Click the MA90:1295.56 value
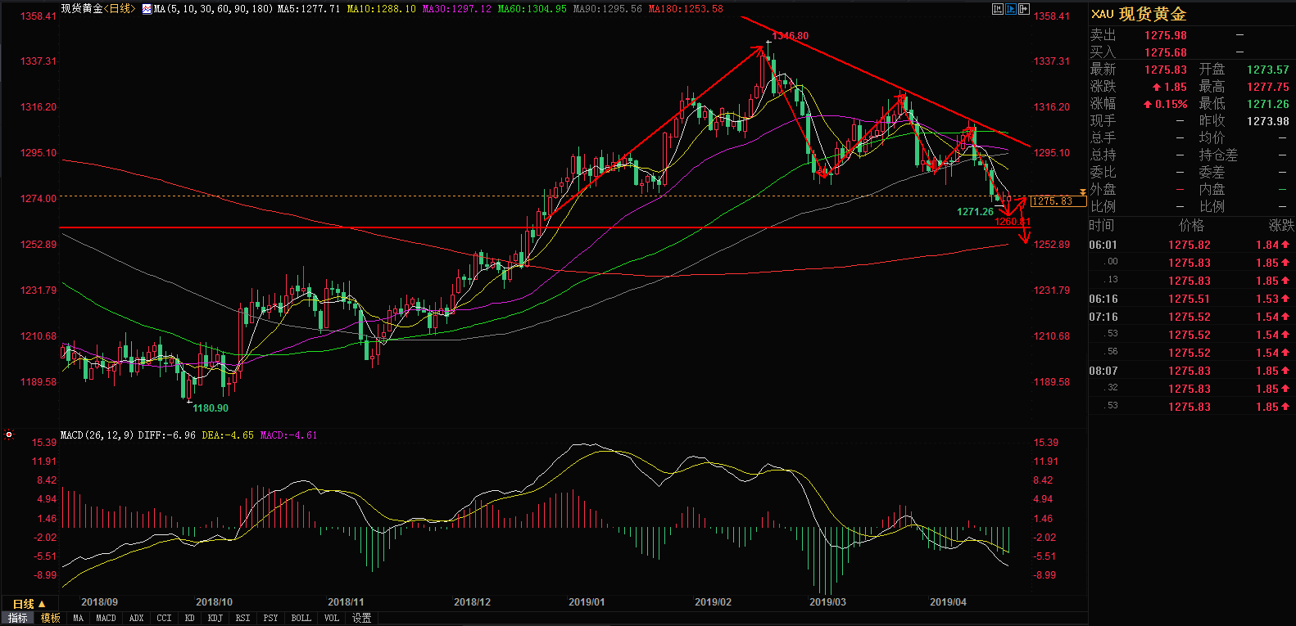Viewport: 1296px width, 626px height. point(607,9)
